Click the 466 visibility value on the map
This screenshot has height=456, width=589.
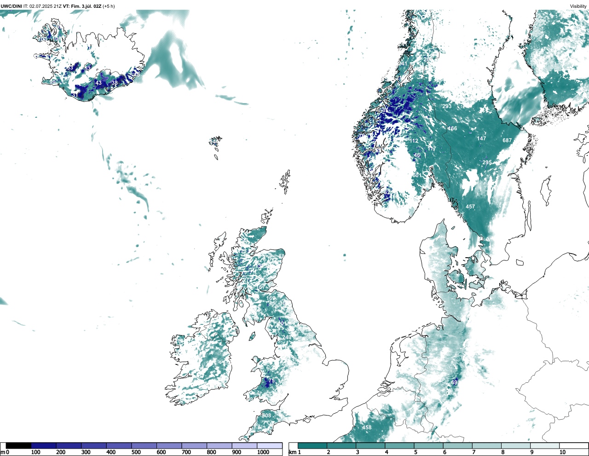[452, 128]
